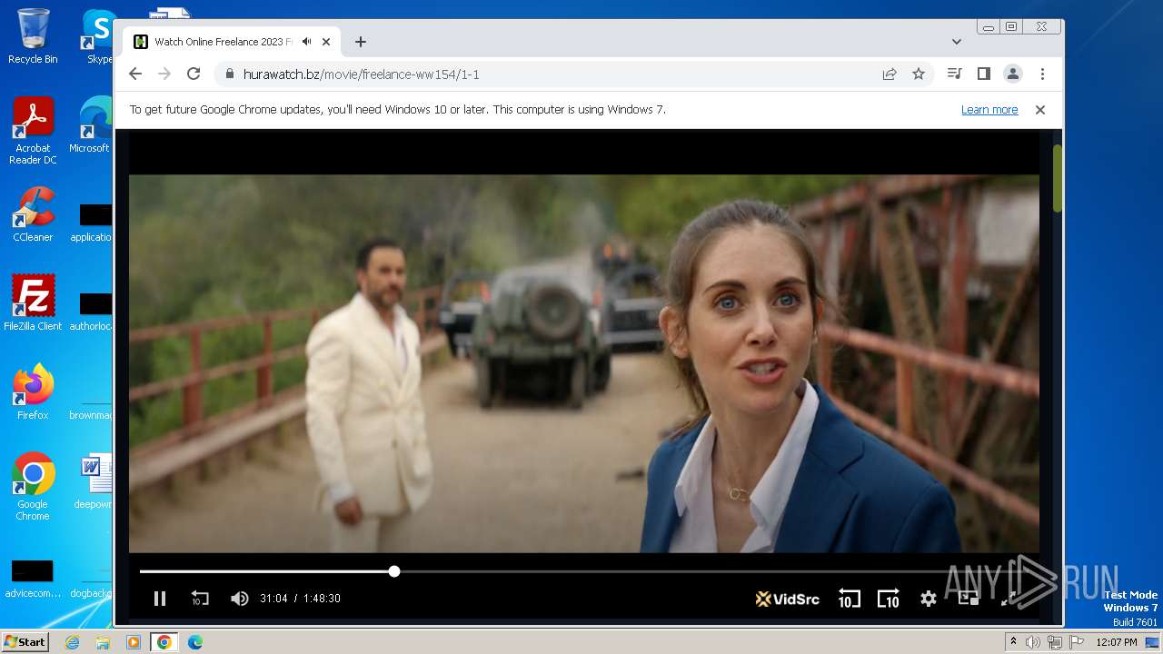The height and width of the screenshot is (654, 1163).
Task: Open video player settings gear
Action: 928,599
